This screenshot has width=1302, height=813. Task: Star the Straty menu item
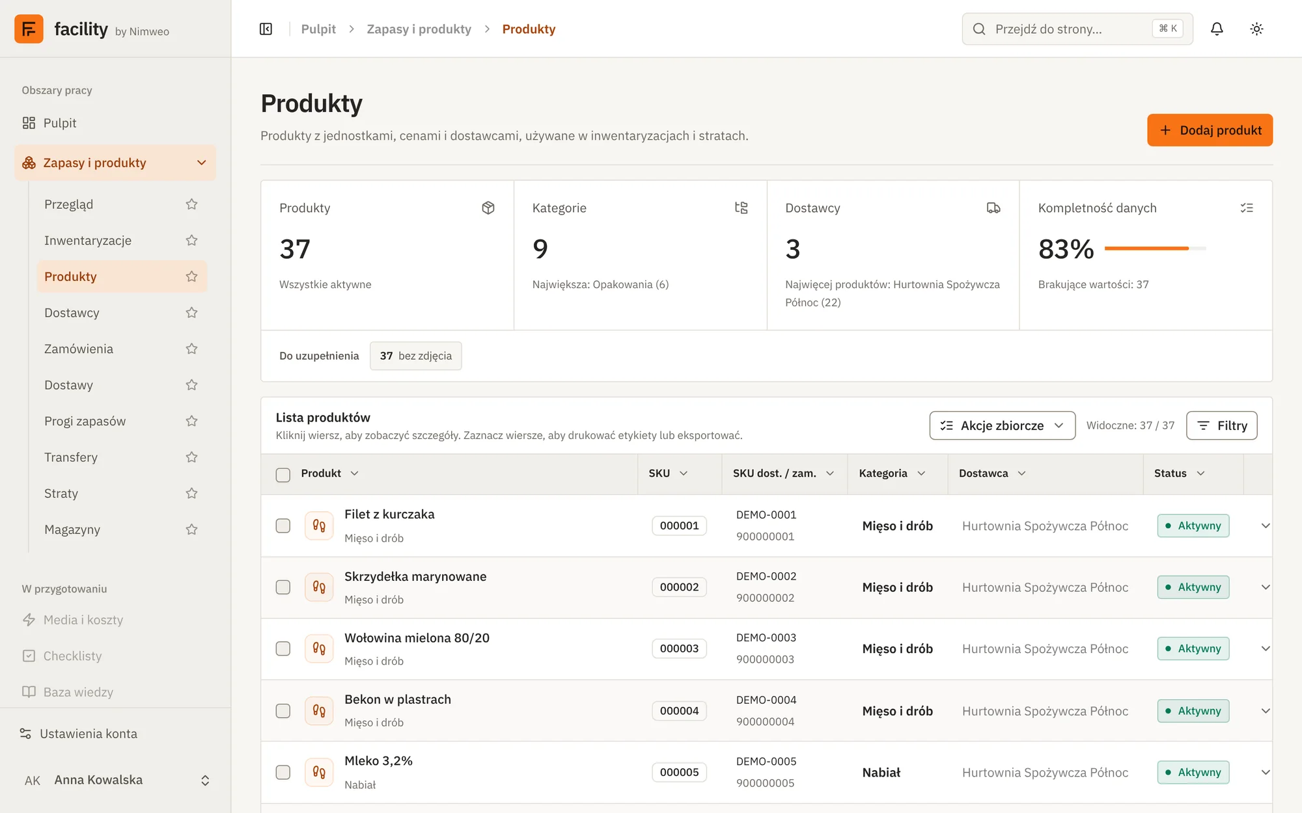(x=191, y=493)
